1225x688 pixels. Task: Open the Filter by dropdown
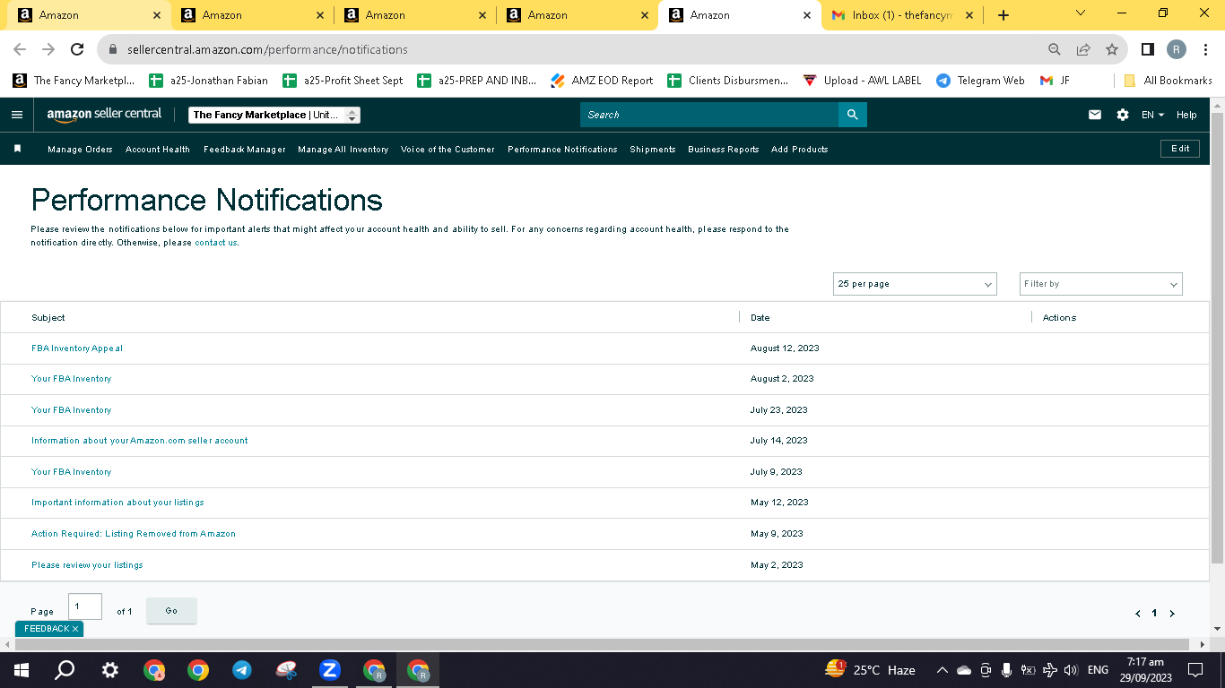(1101, 284)
